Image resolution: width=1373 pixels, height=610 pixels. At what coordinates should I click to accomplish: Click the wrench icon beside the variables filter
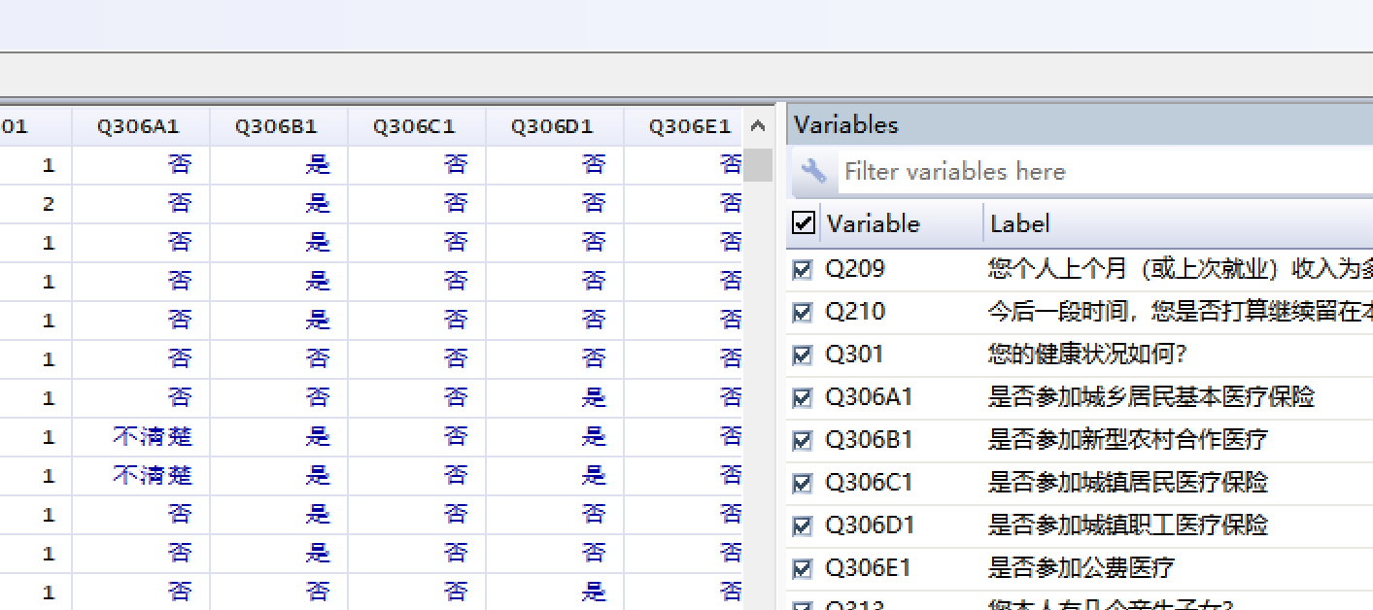(813, 172)
